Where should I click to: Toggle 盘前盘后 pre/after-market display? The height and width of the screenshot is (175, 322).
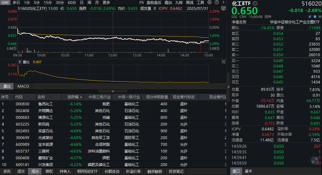click(x=154, y=3)
